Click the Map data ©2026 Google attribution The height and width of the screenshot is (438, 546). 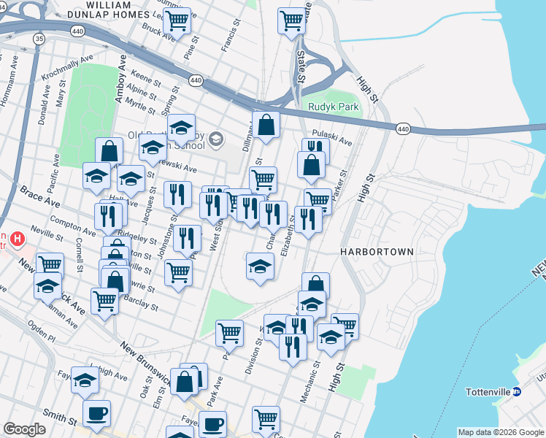point(501,432)
